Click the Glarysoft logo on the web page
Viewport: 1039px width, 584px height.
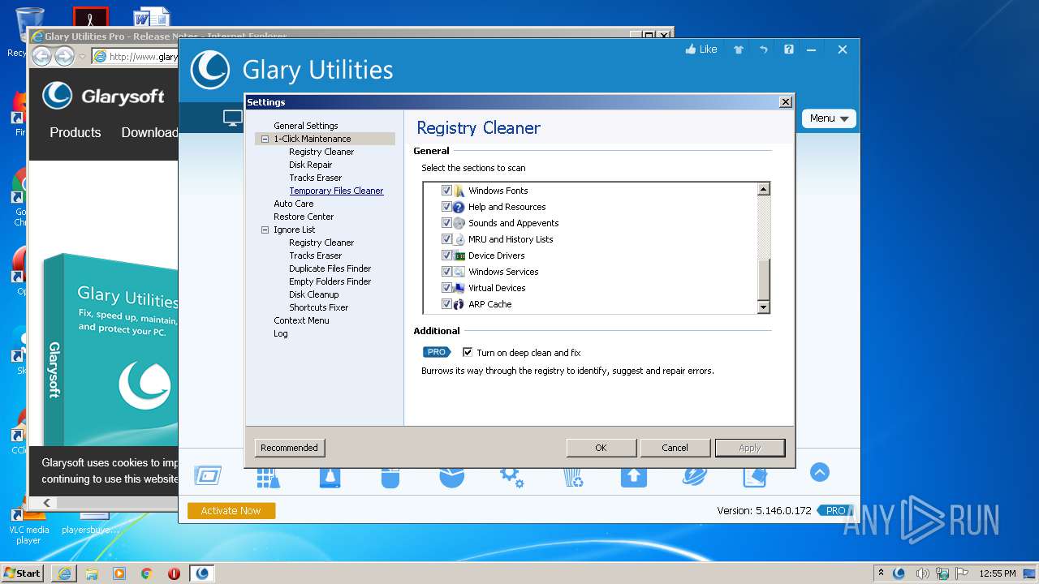click(x=103, y=96)
